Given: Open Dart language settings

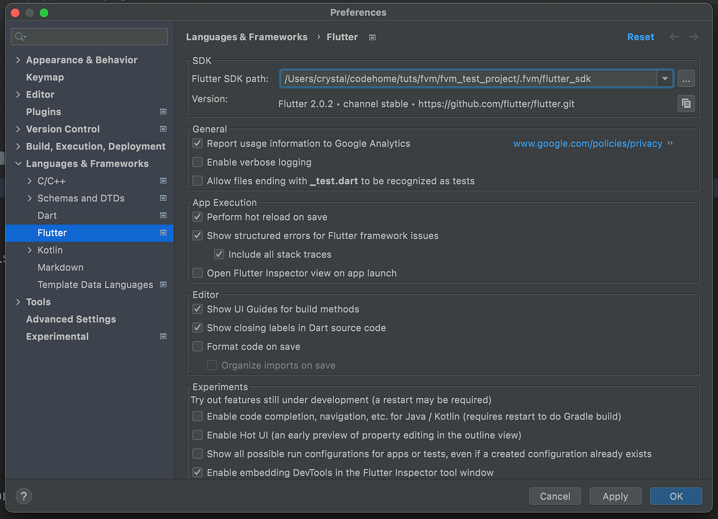Looking at the screenshot, I should [x=47, y=216].
